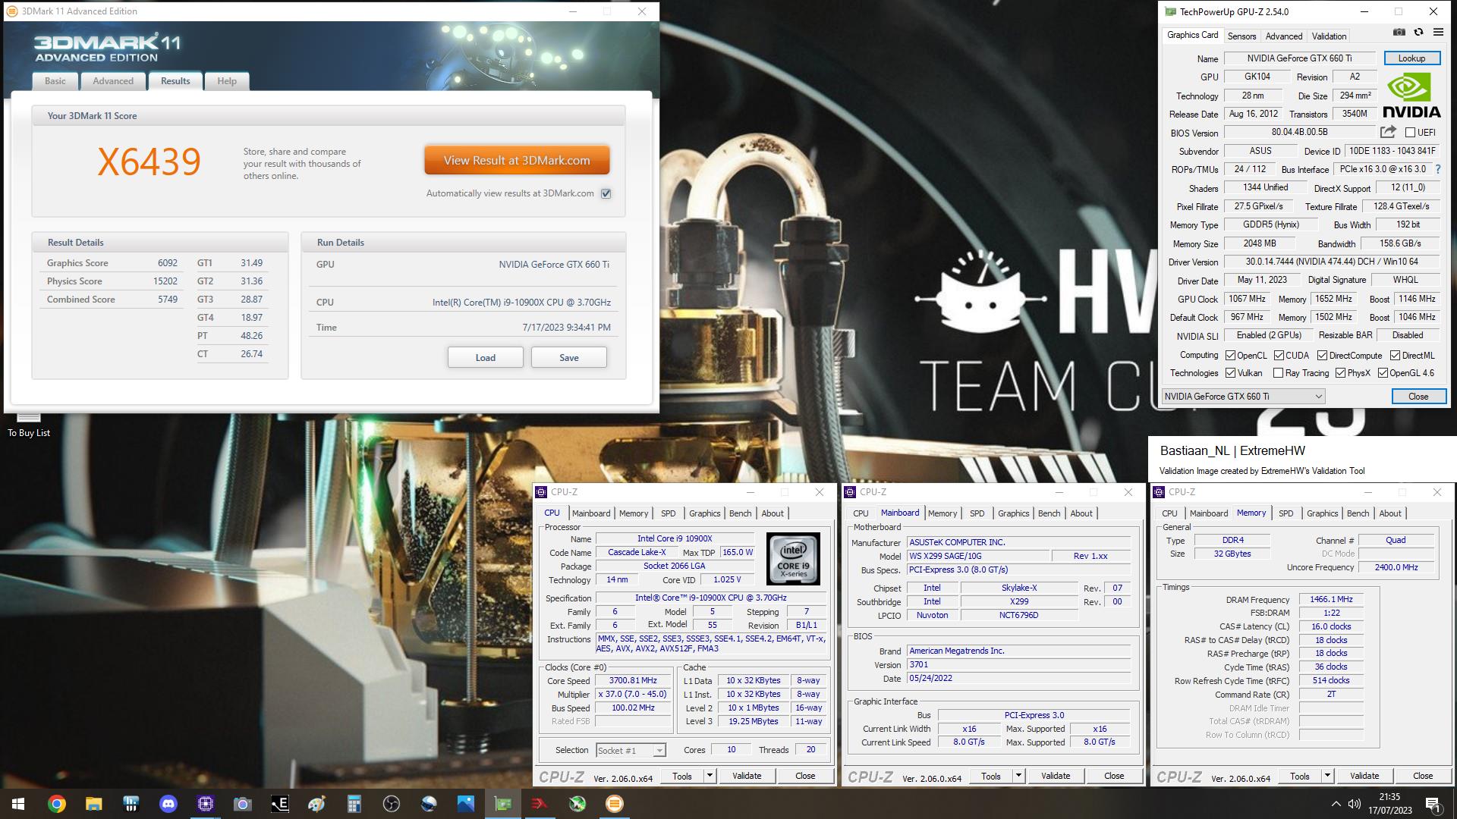Toggle the OpenCL checkbox
Viewport: 1457px width, 819px height.
pyautogui.click(x=1230, y=355)
